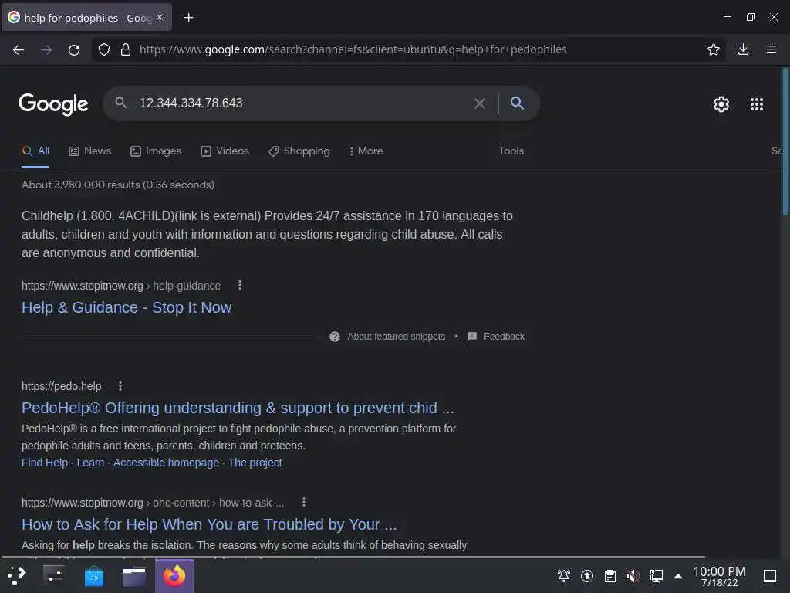Image resolution: width=790 pixels, height=593 pixels.
Task: Open the 'Learn' sitelink
Action: [x=90, y=463]
